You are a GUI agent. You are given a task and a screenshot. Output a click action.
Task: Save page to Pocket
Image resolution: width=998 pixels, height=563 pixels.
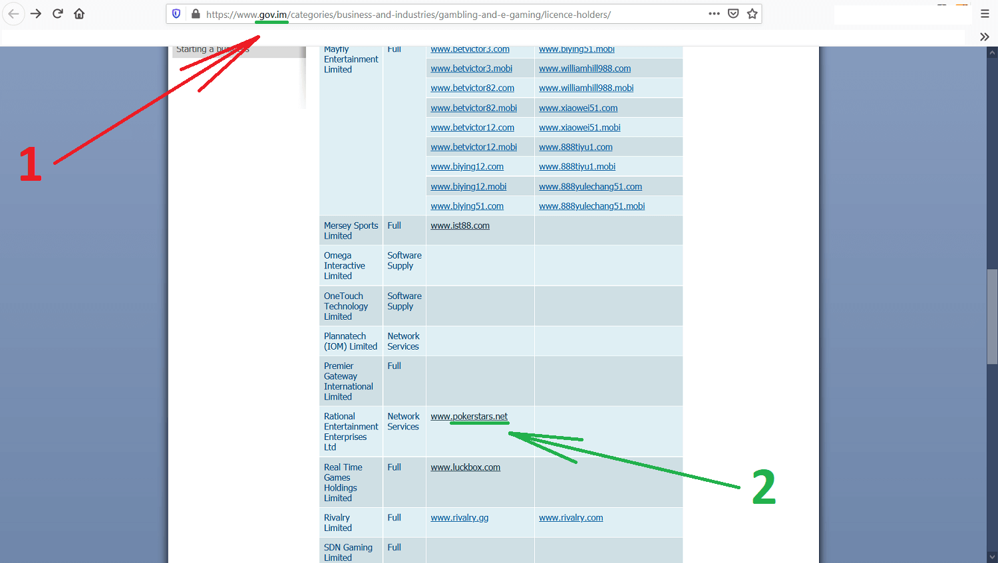pos(733,14)
